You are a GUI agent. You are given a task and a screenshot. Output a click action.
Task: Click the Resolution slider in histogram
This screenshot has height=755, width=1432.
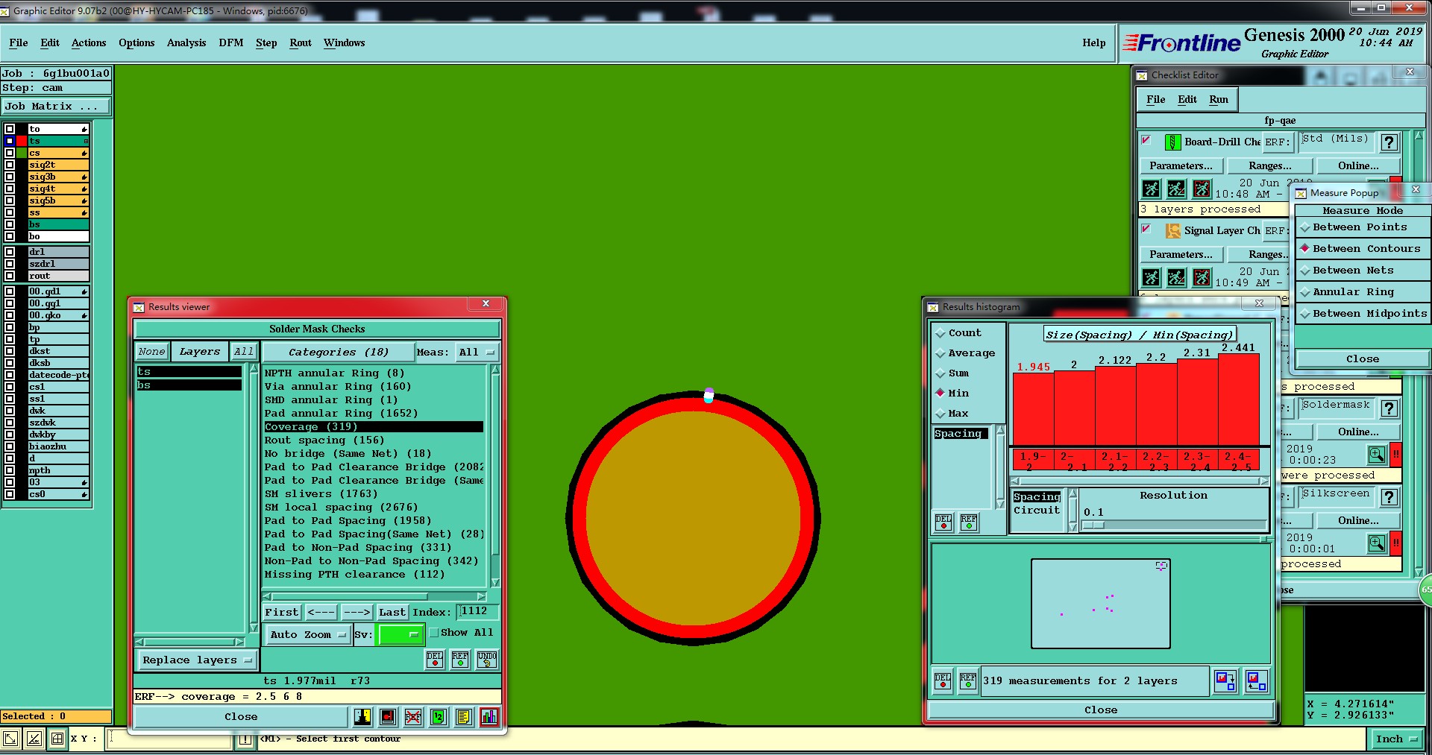coord(1173,525)
